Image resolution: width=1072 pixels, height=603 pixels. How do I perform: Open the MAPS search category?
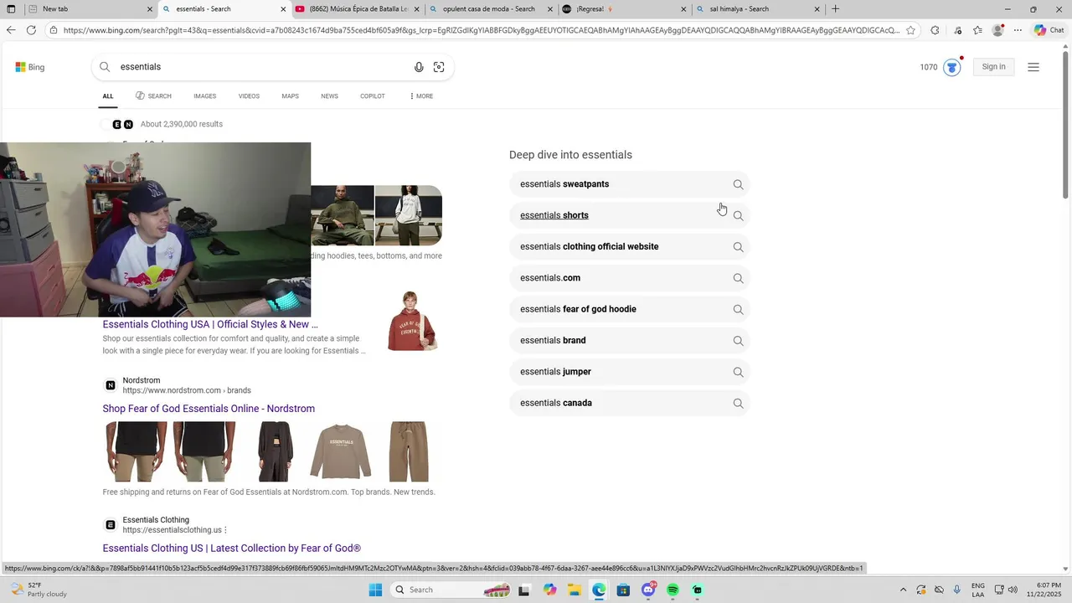pyautogui.click(x=290, y=96)
